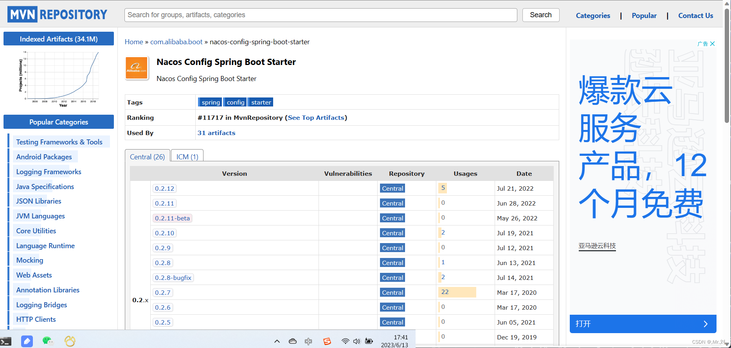Open Mocking category

pyautogui.click(x=30, y=260)
